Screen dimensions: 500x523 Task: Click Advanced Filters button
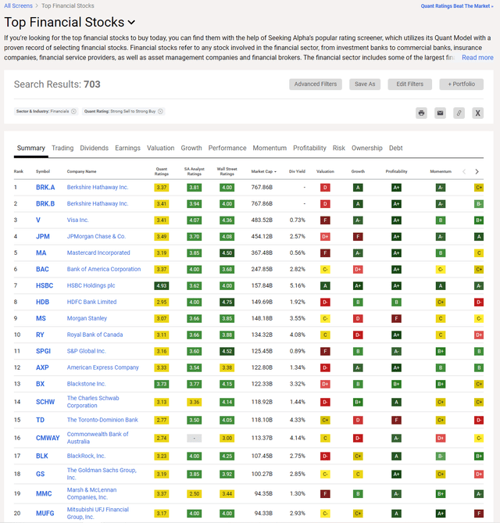coord(316,84)
